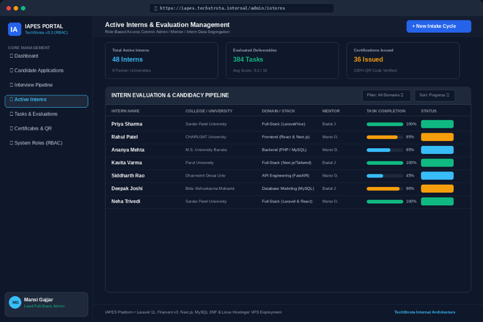
Task: Click the MG user avatar
Action: coord(15,303)
